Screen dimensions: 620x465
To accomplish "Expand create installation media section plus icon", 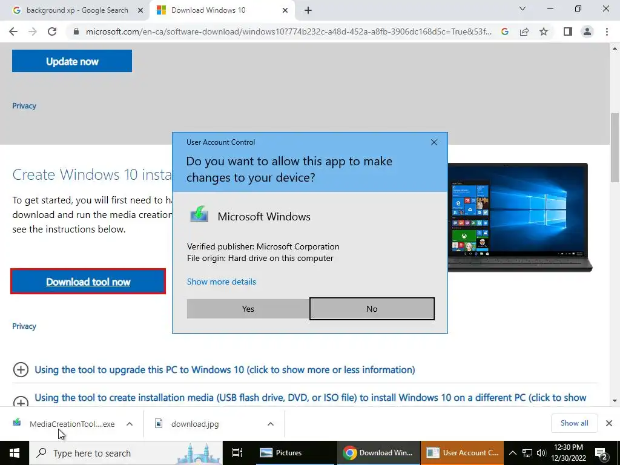I will tap(21, 401).
